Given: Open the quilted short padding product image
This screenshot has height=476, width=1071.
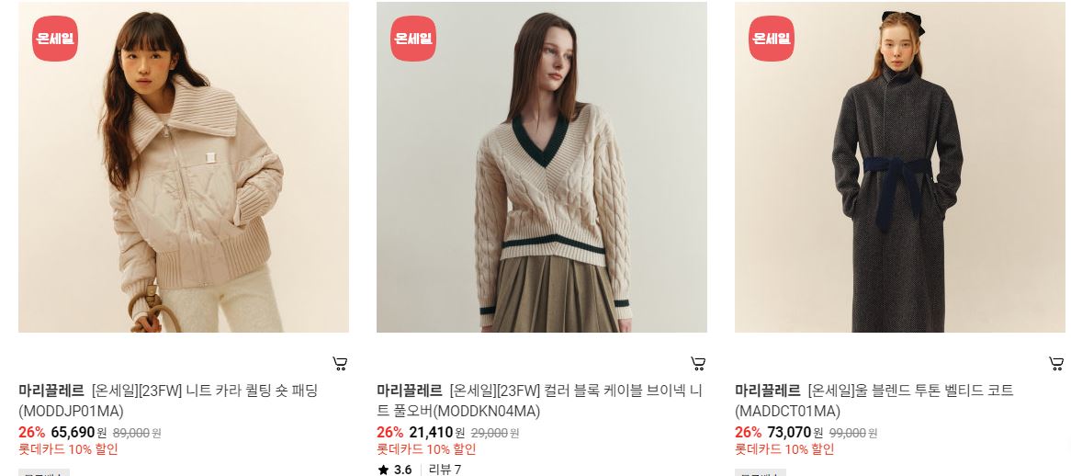Looking at the screenshot, I should (184, 167).
